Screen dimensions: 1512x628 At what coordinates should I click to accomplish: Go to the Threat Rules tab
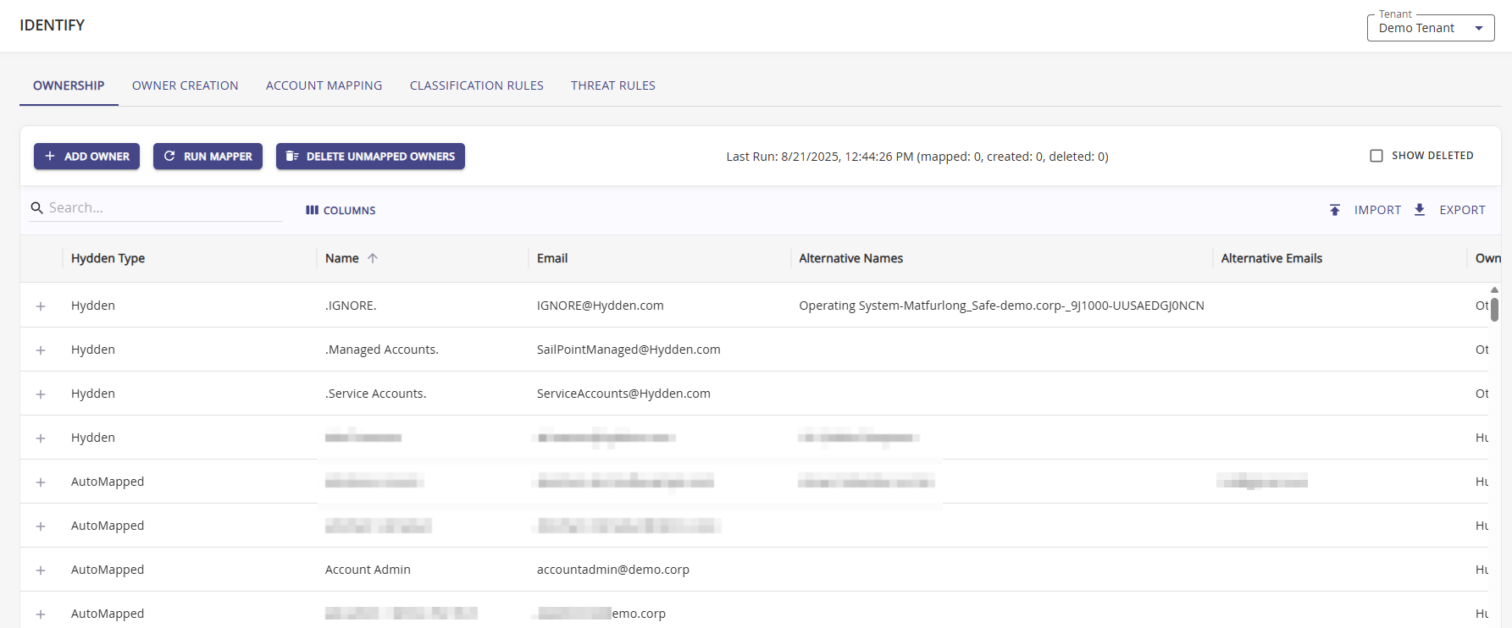(x=612, y=85)
